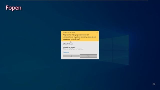Open the Подробнее details link
Viewport: 160px width, 90px height.
coord(66,52)
